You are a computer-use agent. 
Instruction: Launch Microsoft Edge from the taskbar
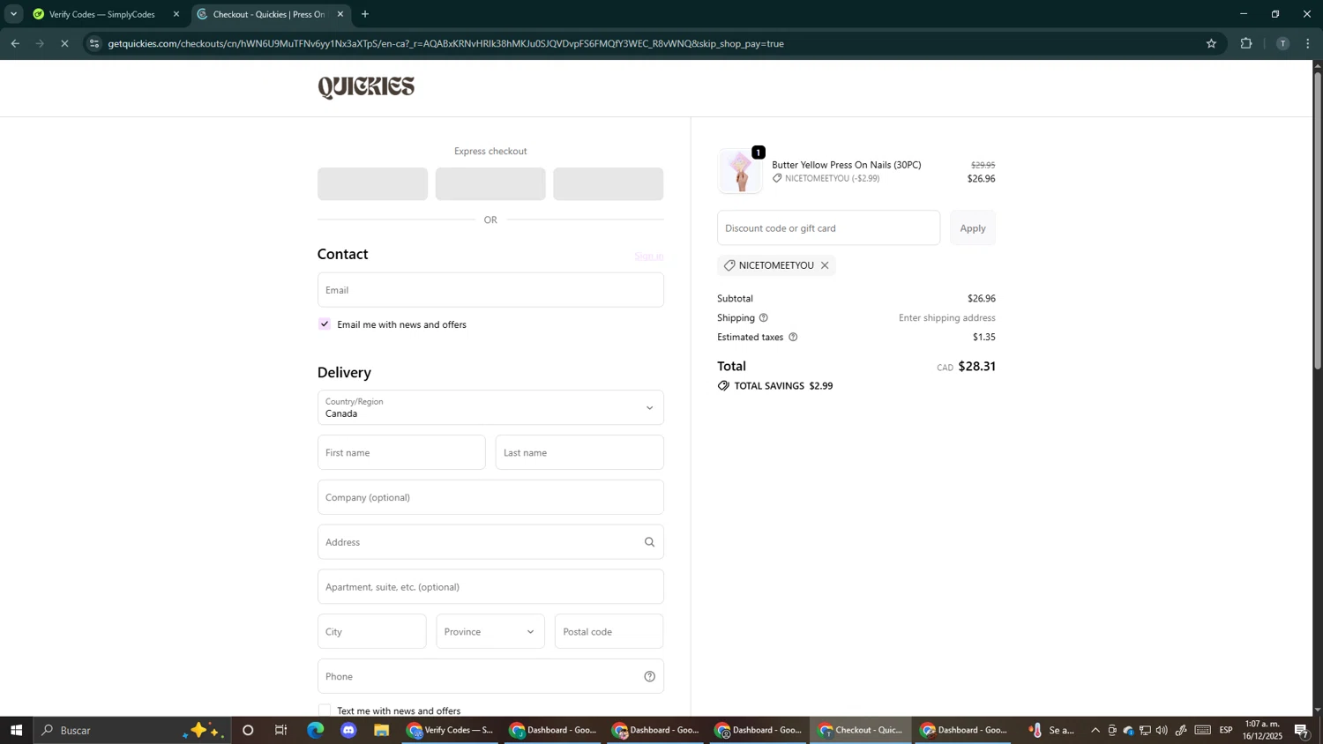(315, 730)
